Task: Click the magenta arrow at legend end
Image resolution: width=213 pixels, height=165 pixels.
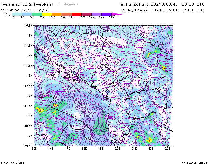Action: [117, 14]
